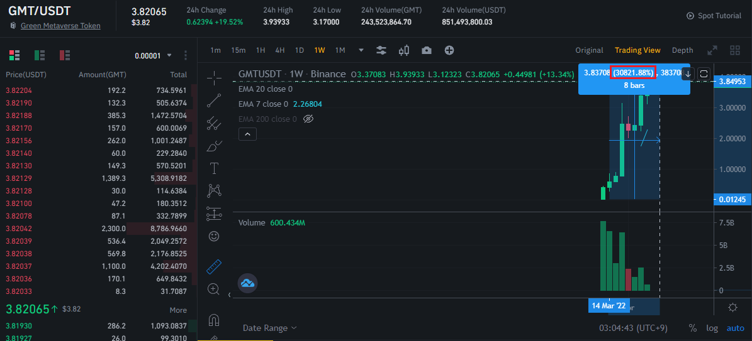Click the 0.01245 price label on axis

pyautogui.click(x=732, y=200)
